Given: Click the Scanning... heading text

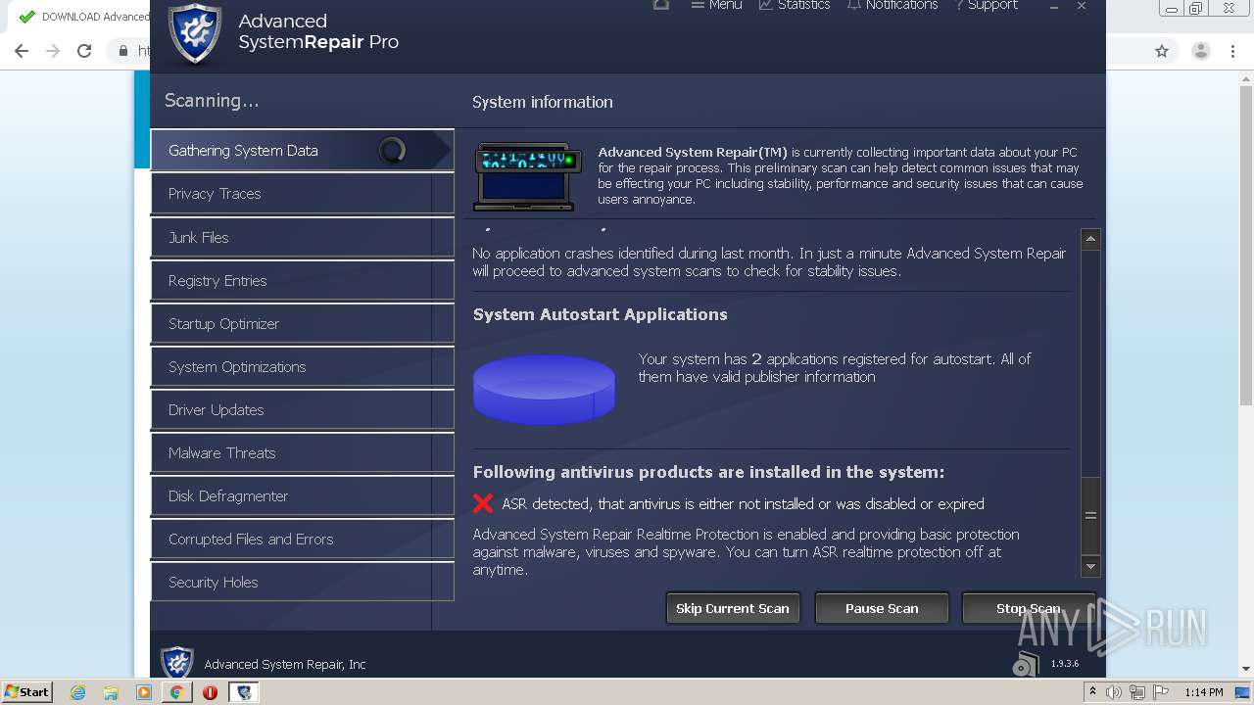Looking at the screenshot, I should tap(212, 100).
